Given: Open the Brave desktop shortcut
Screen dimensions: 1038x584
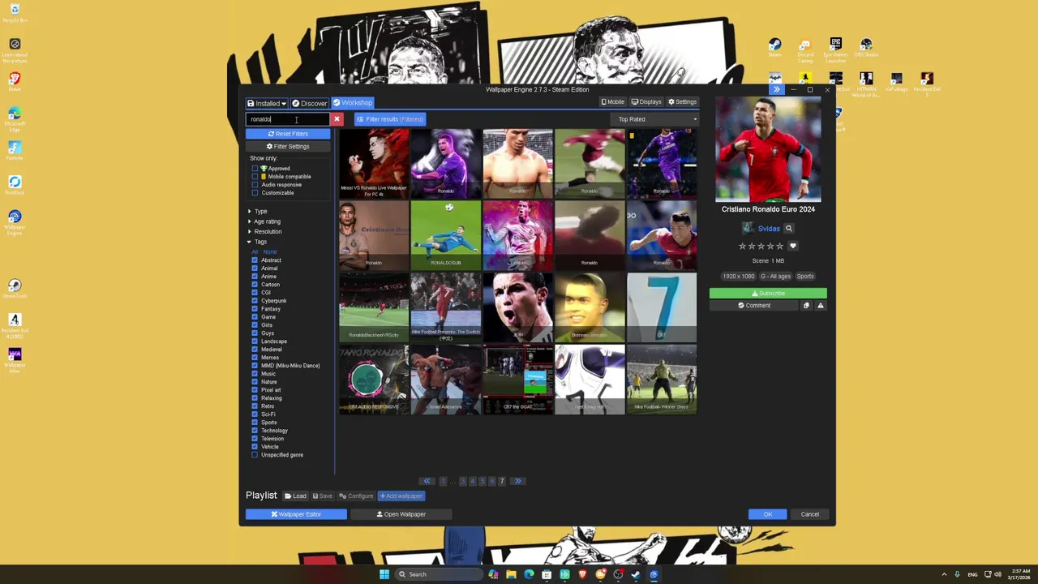Looking at the screenshot, I should click(15, 82).
